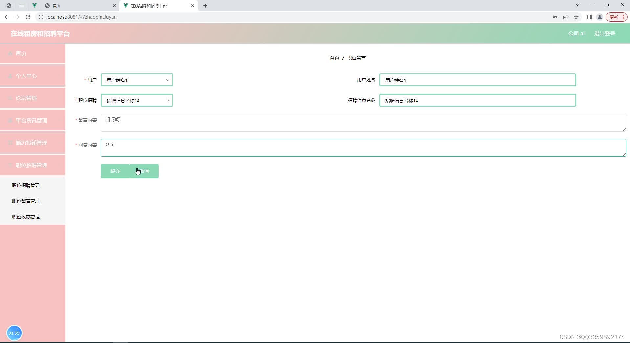Click the 首页 breadcrumb link
Viewport: 630px width, 343px height.
coord(334,58)
